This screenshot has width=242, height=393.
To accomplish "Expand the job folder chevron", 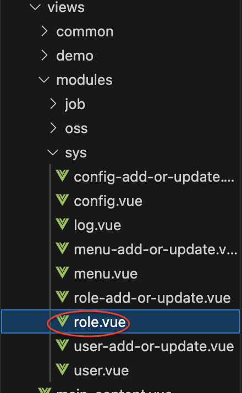I will (x=53, y=104).
